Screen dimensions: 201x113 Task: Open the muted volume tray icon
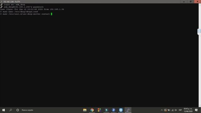176,110
